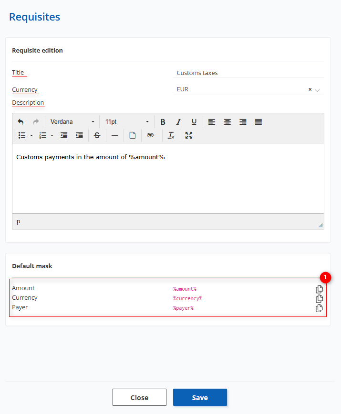Click the Requisites page heading

pos(34,17)
